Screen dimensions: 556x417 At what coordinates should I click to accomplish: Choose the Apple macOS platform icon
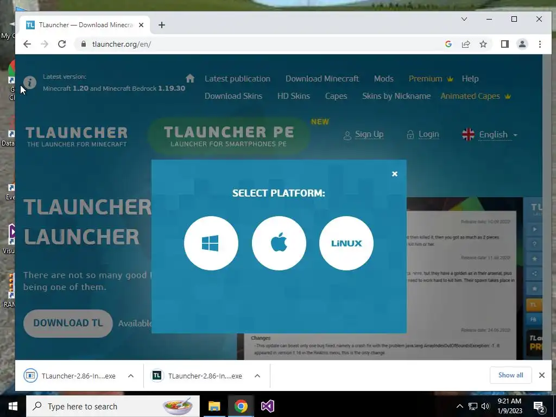tap(279, 243)
